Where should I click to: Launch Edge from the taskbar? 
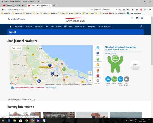9,121
